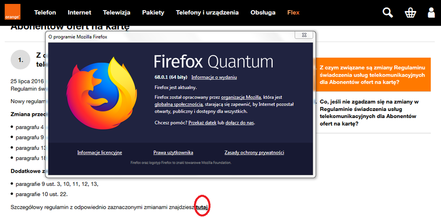Click the Przekaż datek link
The width and height of the screenshot is (441, 218).
click(x=202, y=123)
